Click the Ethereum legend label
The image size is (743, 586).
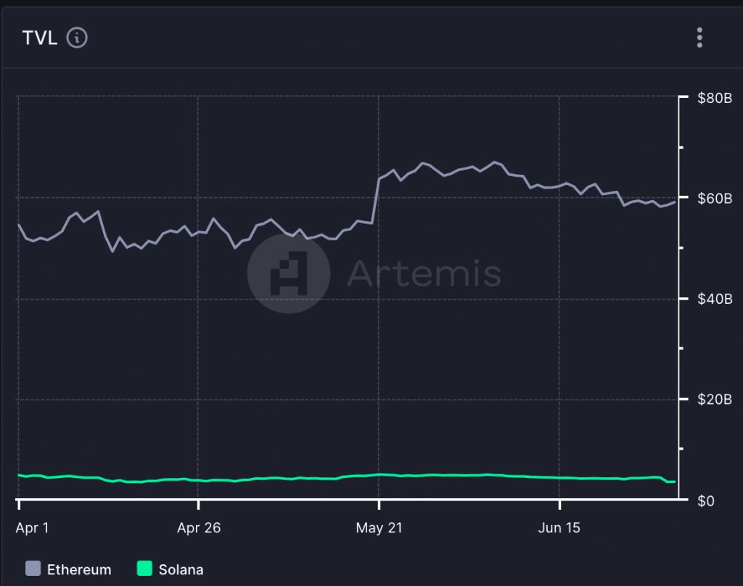pos(79,569)
